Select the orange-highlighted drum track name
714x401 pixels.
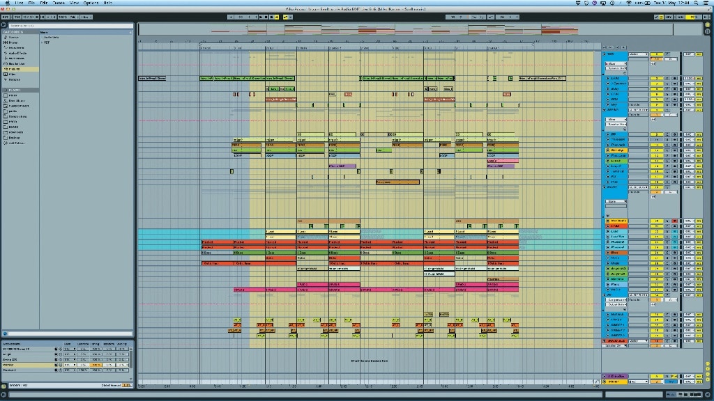(x=617, y=150)
